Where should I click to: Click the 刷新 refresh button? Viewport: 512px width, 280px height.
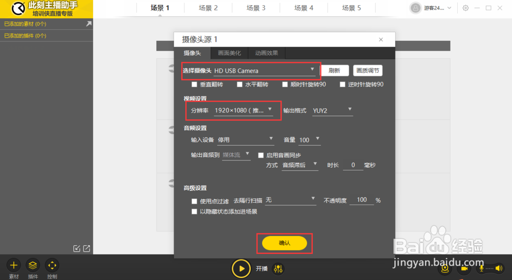point(334,71)
